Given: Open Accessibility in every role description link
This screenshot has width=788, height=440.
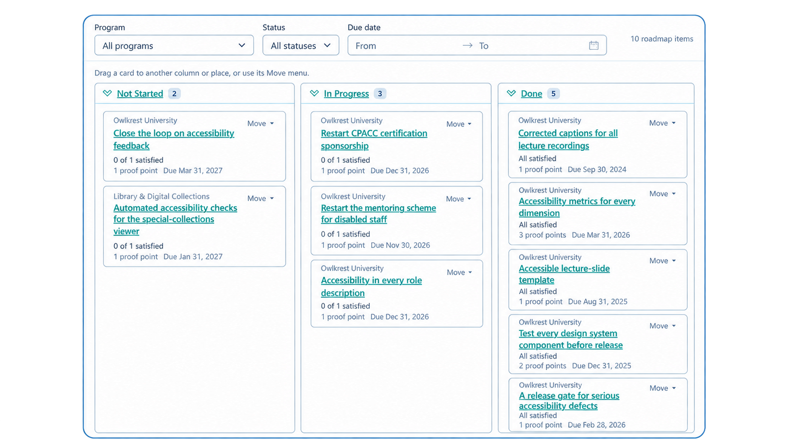Looking at the screenshot, I should (x=371, y=286).
